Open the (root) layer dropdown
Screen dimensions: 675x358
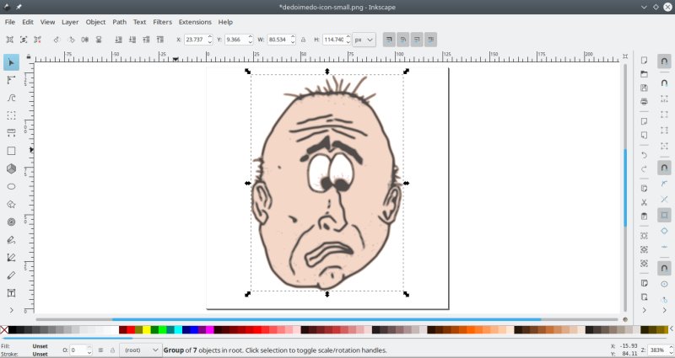(x=140, y=350)
